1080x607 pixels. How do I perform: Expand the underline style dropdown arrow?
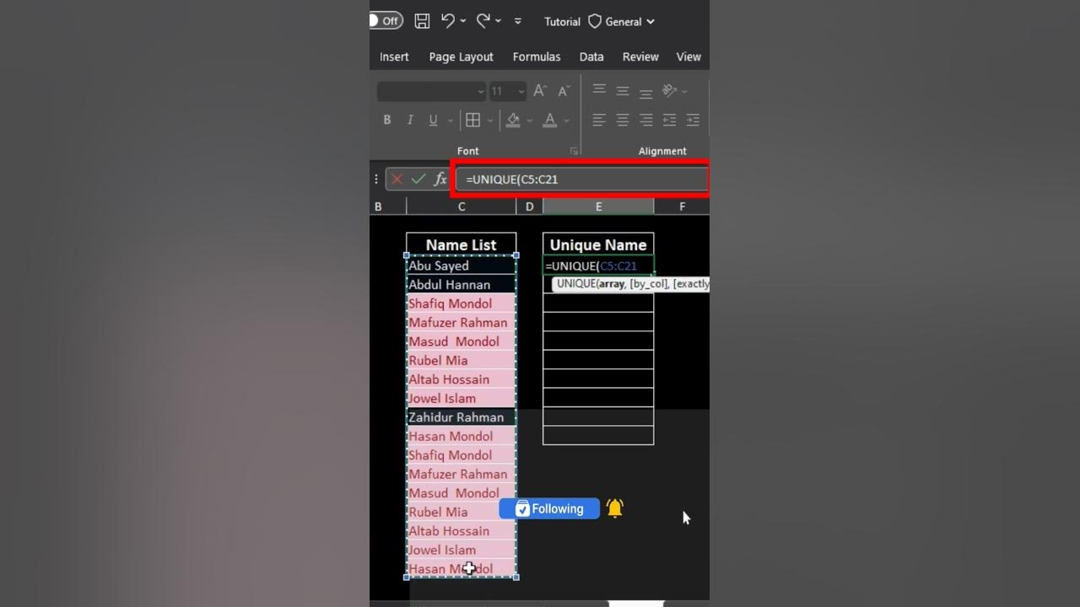coord(451,121)
